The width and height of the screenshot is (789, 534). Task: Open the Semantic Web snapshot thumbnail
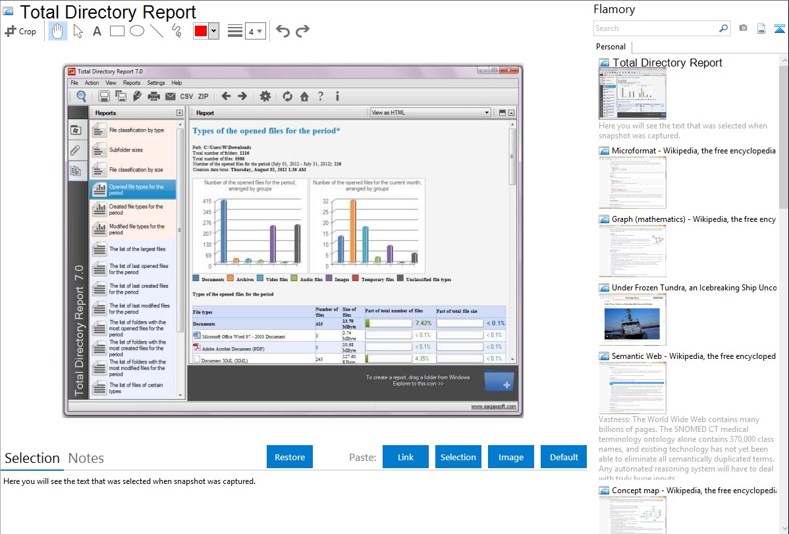[632, 388]
